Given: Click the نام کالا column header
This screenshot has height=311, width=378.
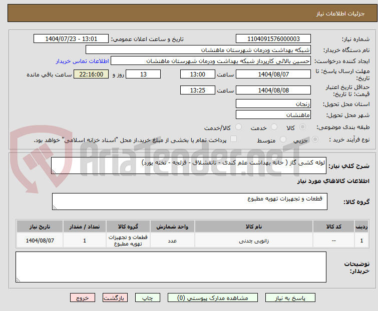Looking at the screenshot, I should click(253, 226).
